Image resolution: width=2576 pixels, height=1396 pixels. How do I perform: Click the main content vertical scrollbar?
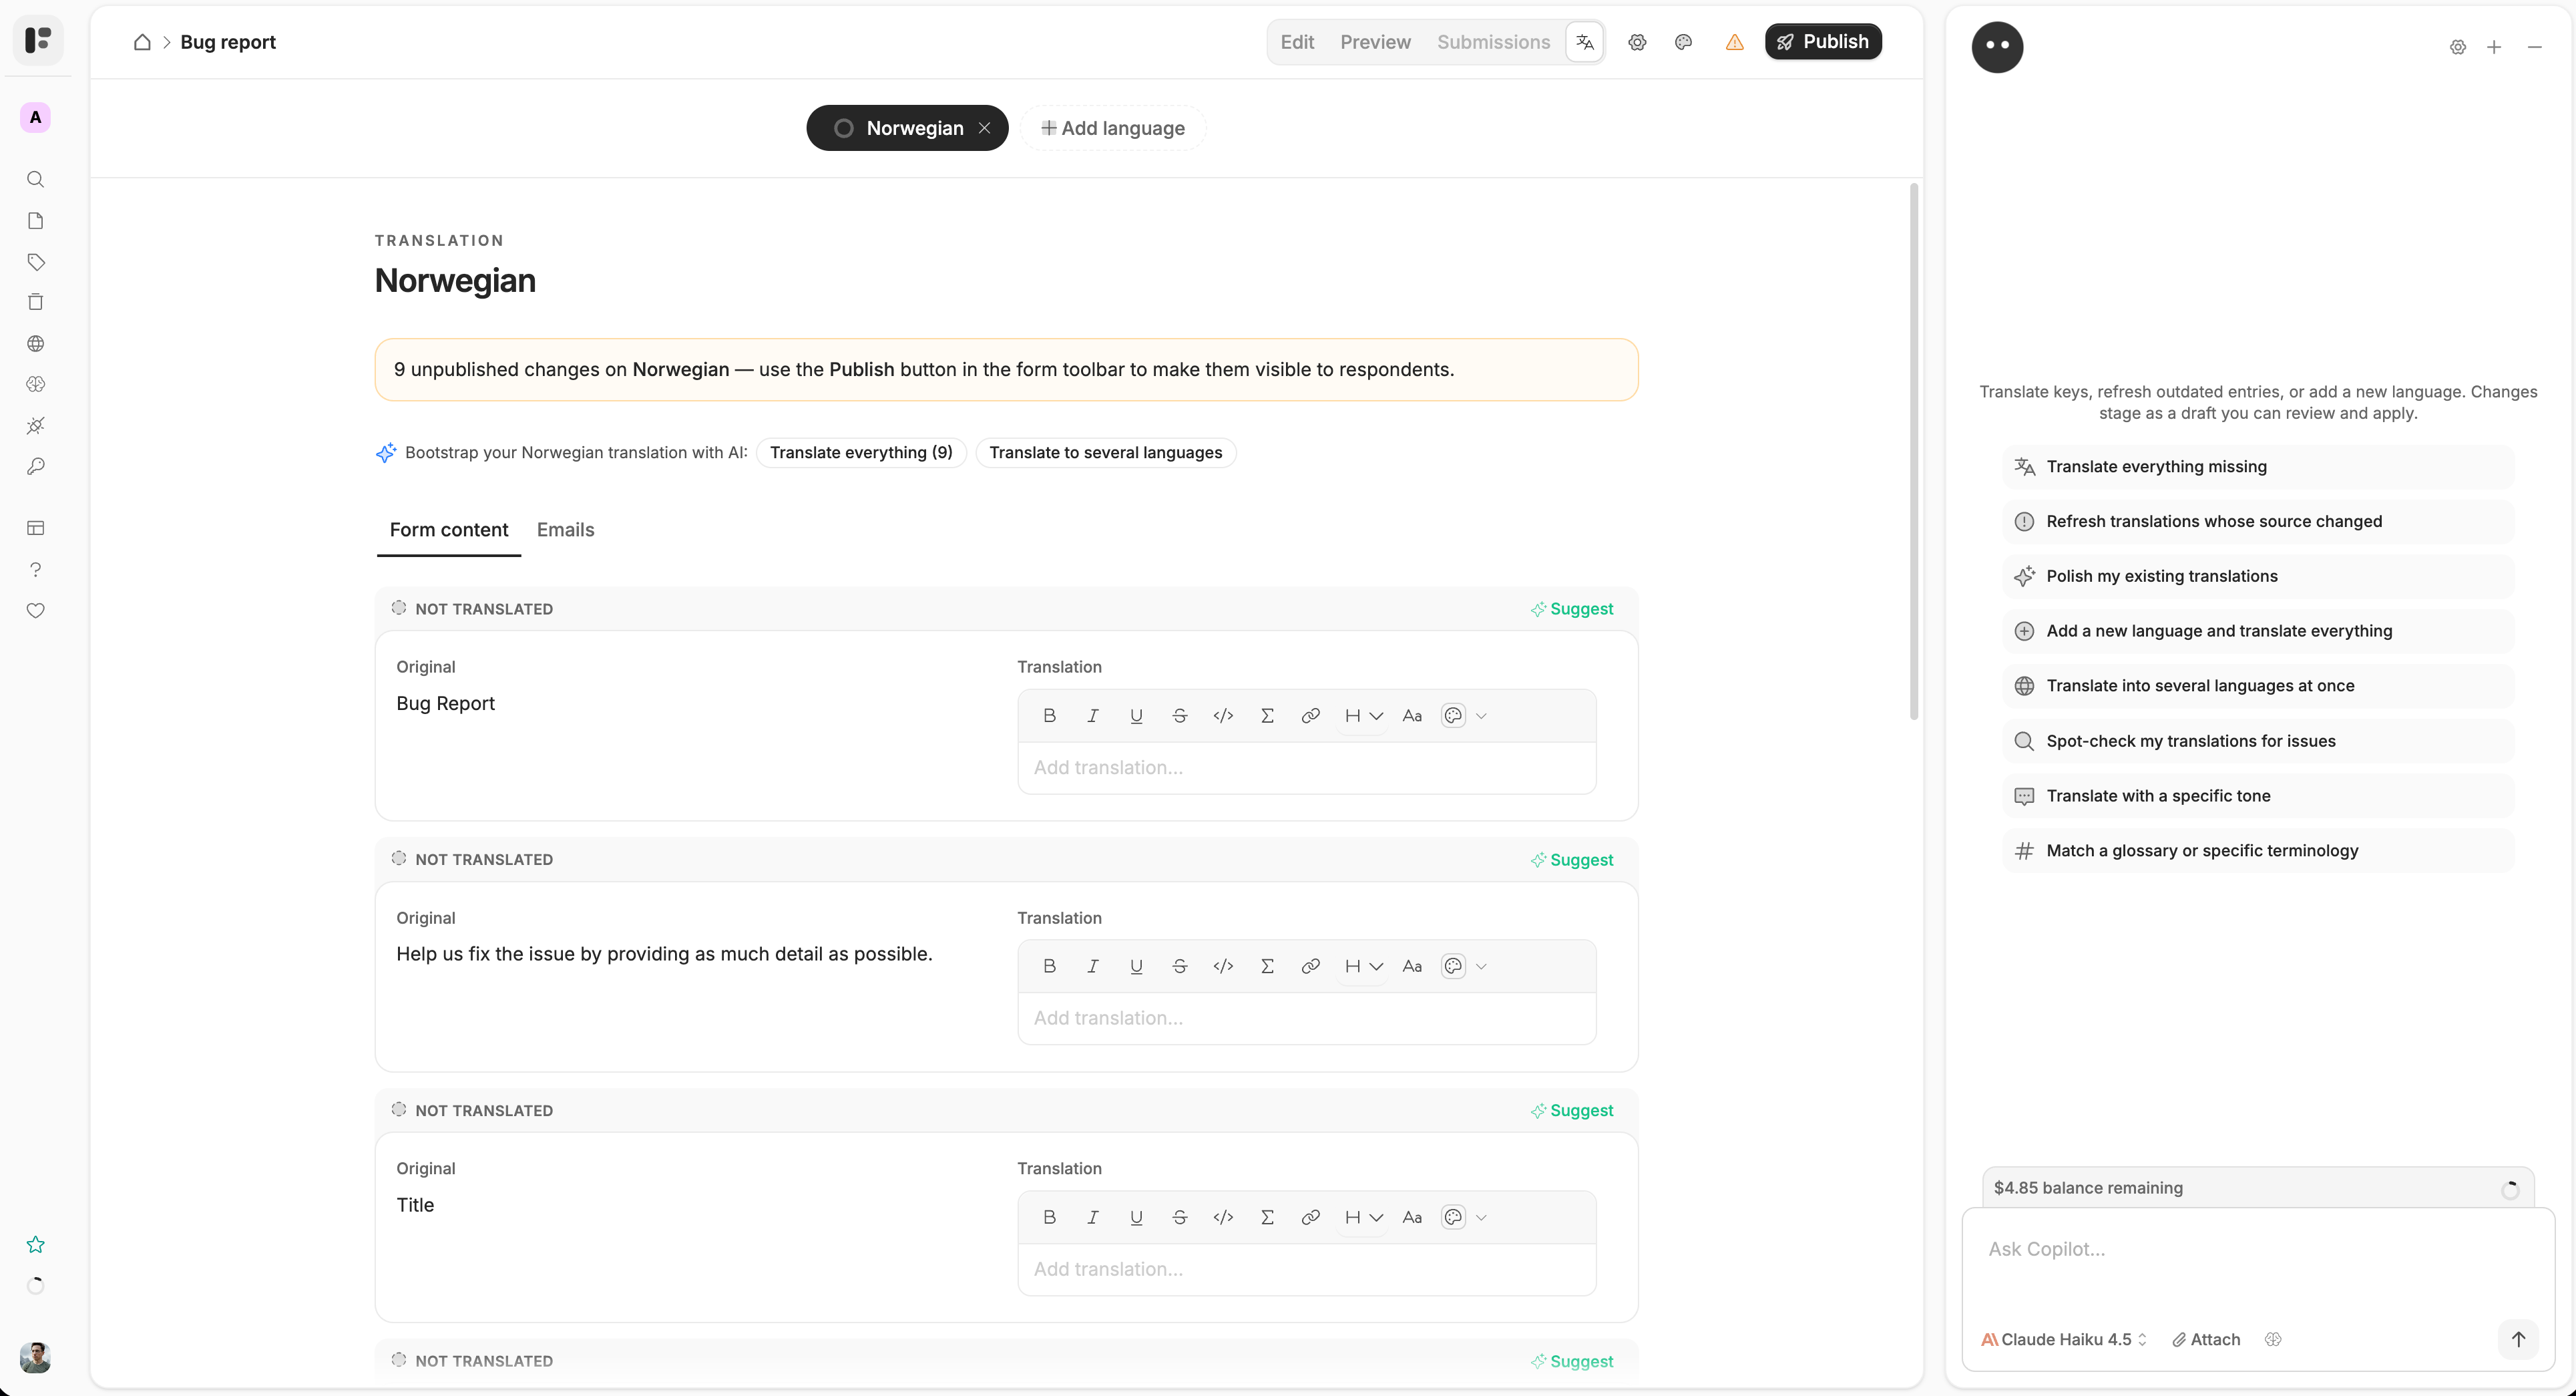coord(1914,450)
